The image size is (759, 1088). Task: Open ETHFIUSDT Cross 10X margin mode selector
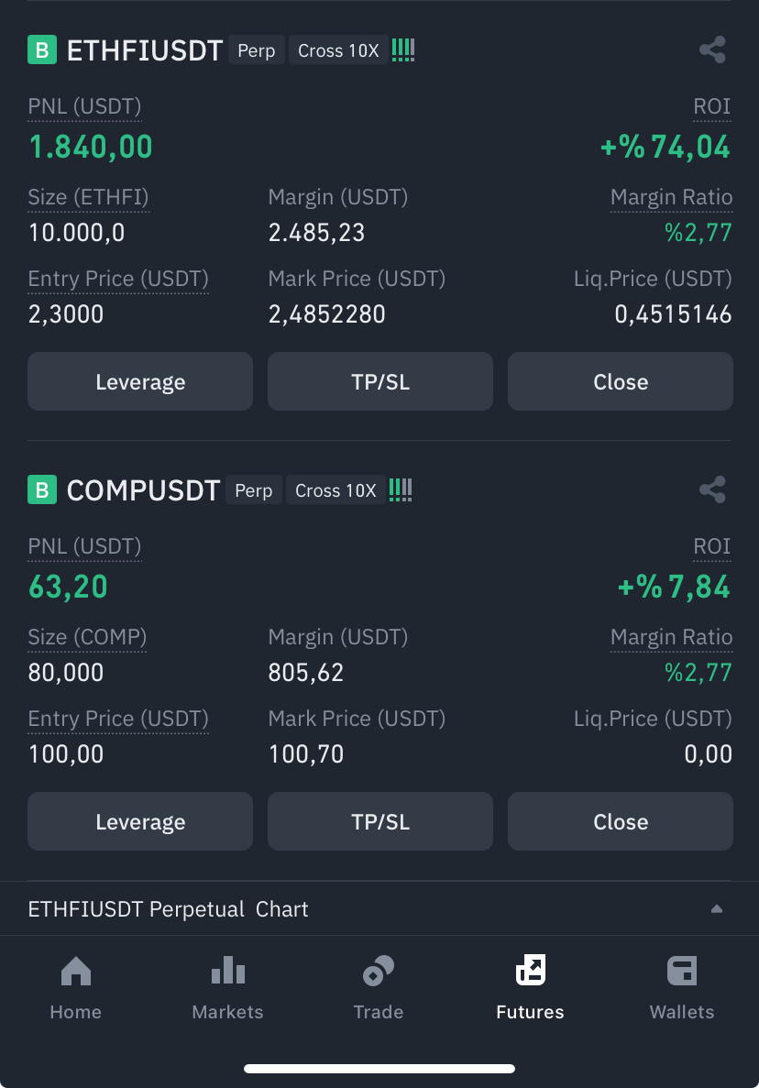[x=338, y=50]
